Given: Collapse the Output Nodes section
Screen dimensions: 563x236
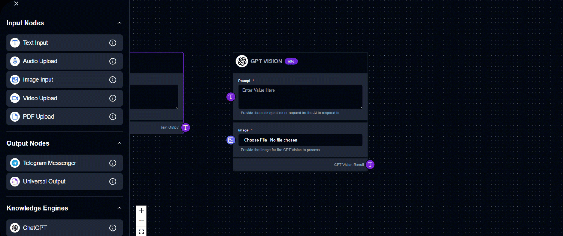Looking at the screenshot, I should tap(119, 143).
